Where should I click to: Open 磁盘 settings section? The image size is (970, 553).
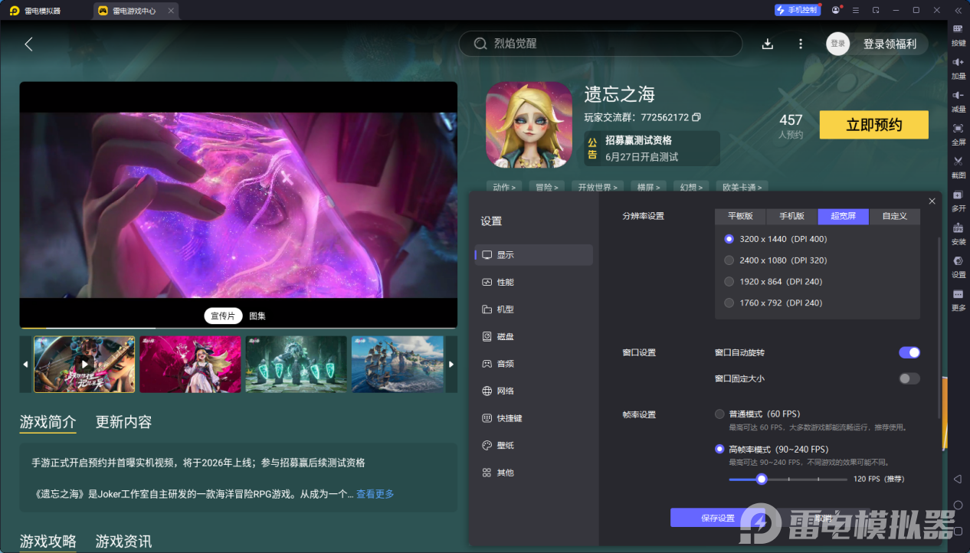point(534,336)
